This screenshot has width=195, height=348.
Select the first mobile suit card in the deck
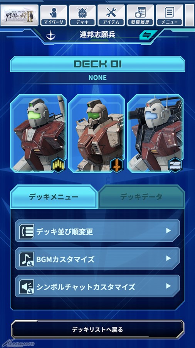coord(38,133)
